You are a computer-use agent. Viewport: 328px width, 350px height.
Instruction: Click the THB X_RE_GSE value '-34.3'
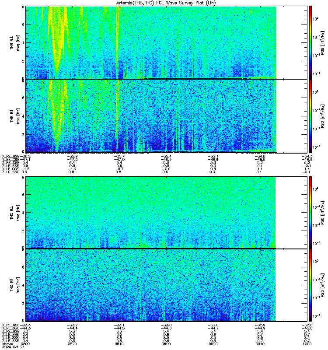tap(307, 156)
